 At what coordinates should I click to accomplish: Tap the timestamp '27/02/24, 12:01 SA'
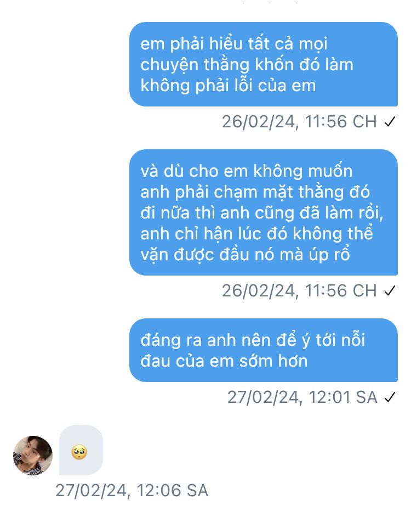pyautogui.click(x=302, y=397)
